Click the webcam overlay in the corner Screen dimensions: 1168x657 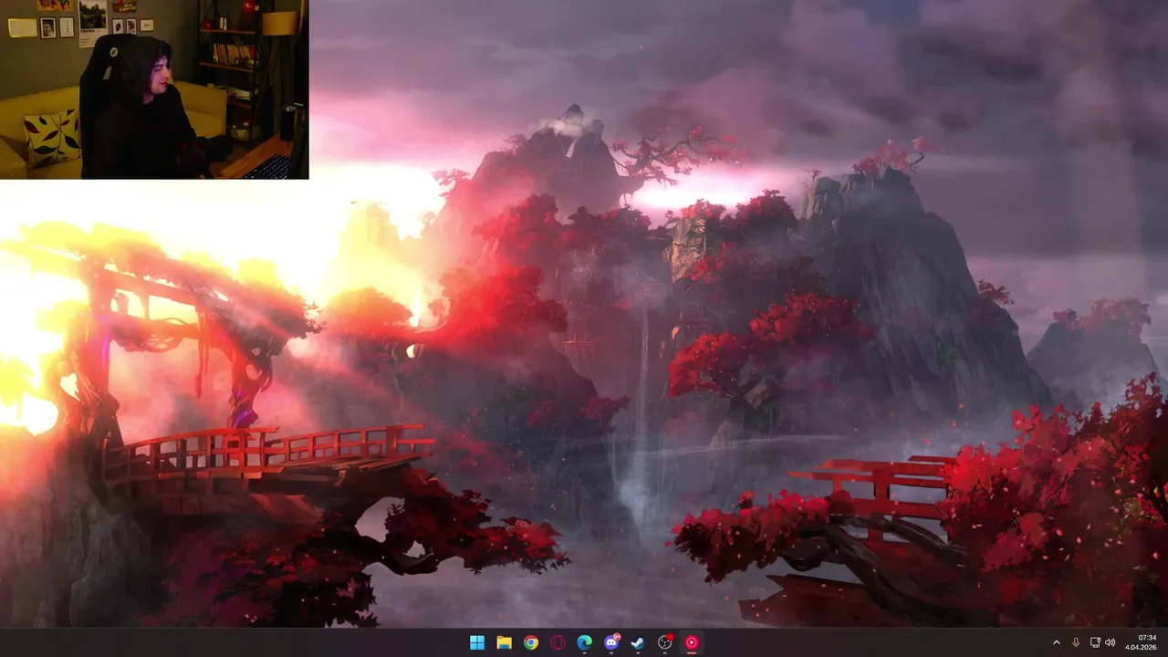click(x=154, y=89)
